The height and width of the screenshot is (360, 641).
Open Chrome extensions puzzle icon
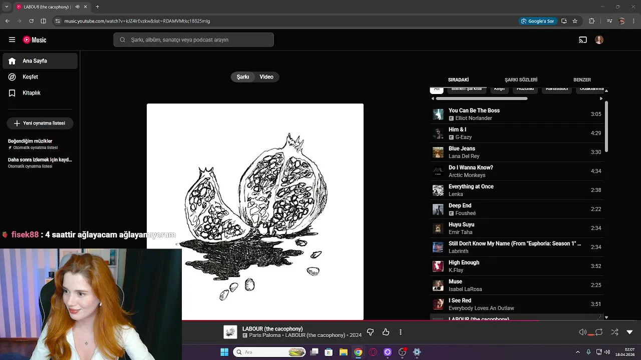[x=592, y=21]
